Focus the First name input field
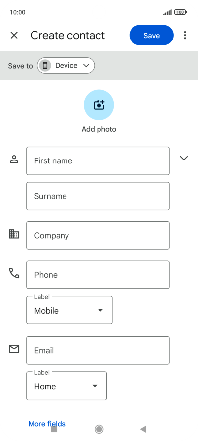 pos(98,161)
